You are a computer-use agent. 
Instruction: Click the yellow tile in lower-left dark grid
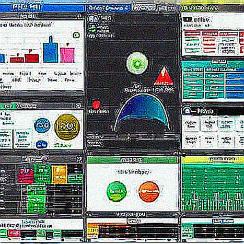pos(60,175)
